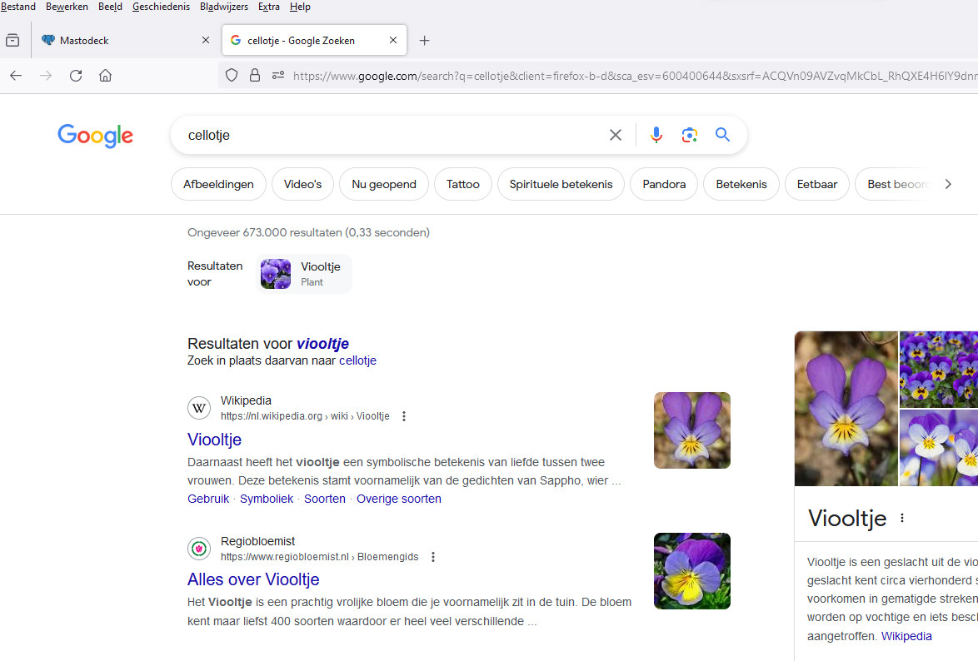Filter results by Afbeeldingen
Image resolution: width=978 pixels, height=661 pixels.
point(218,184)
